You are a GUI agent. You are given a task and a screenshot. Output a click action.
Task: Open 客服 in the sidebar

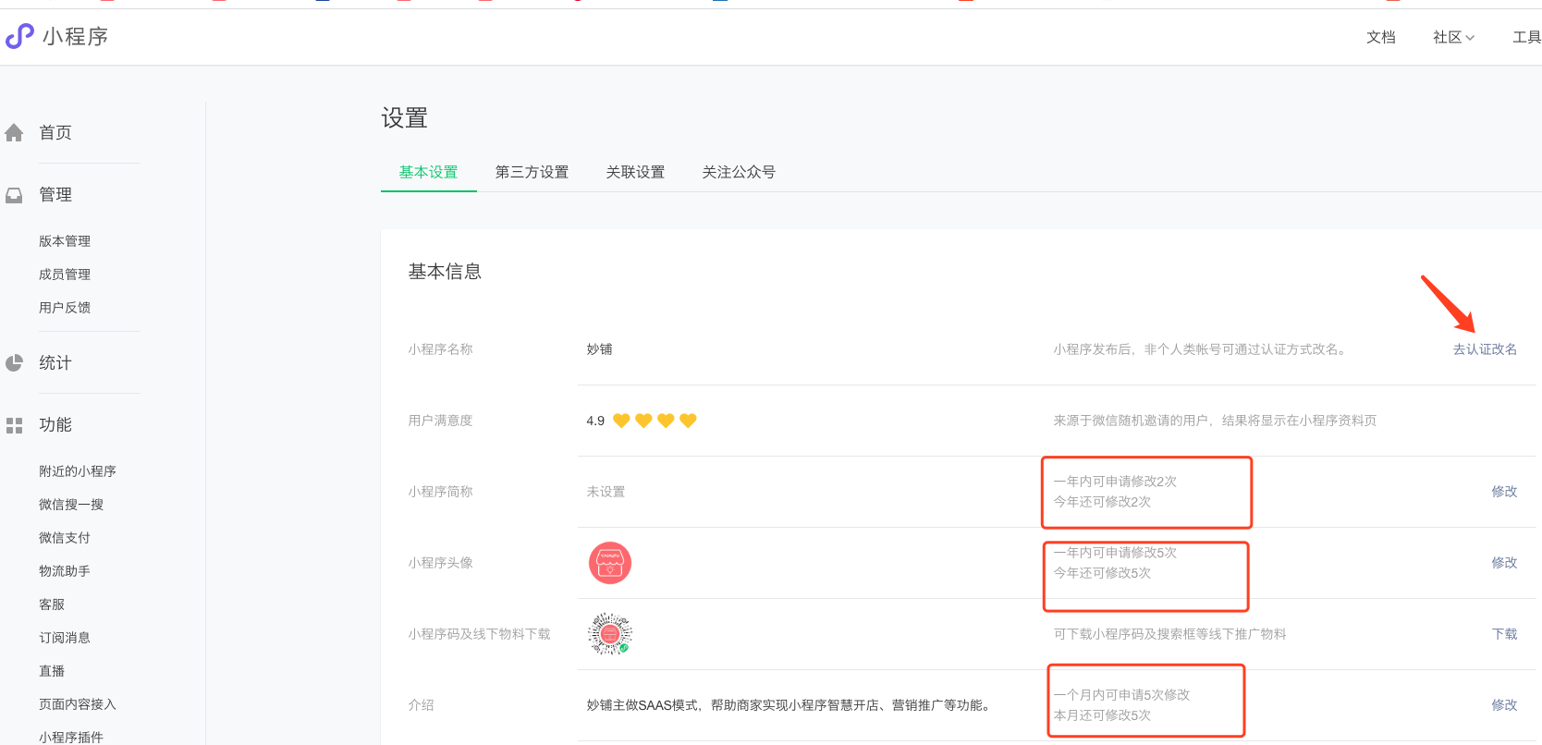point(52,605)
